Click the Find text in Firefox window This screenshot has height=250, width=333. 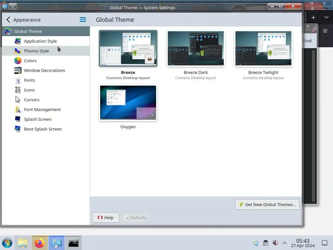pyautogui.click(x=307, y=41)
